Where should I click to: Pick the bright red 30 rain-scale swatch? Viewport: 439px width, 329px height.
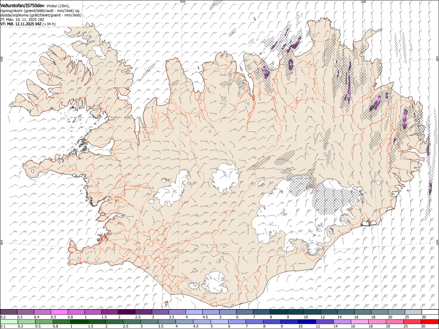[430, 321]
